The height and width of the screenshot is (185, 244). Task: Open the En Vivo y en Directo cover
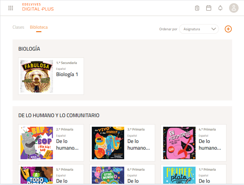click(x=108, y=143)
